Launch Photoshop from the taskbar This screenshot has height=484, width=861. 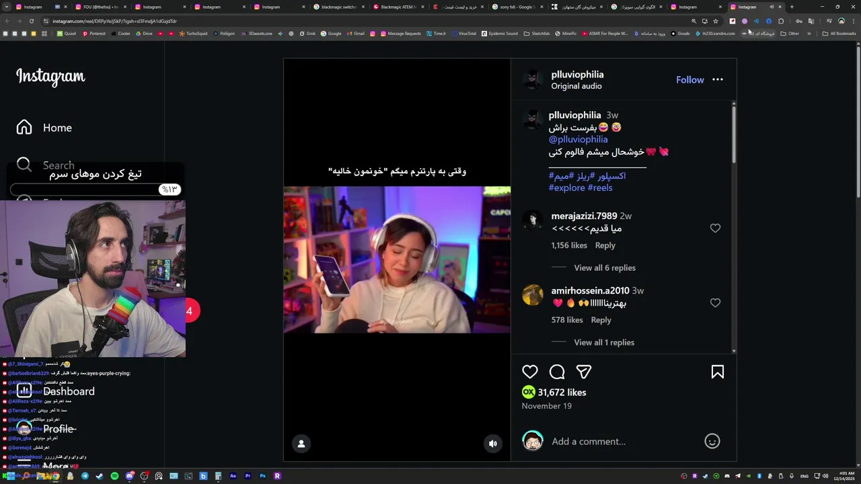pos(262,476)
